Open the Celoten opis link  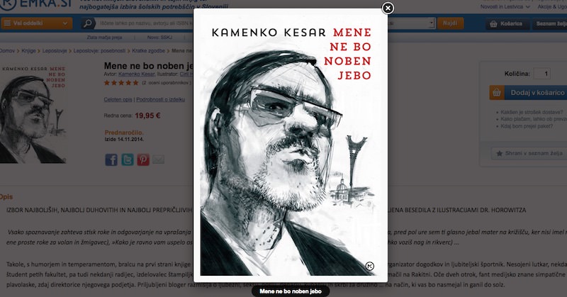tap(118, 99)
